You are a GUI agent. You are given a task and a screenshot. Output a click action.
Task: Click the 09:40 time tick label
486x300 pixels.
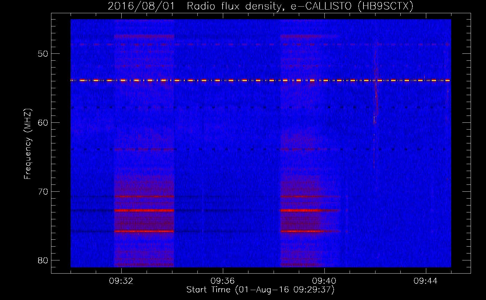point(324,281)
